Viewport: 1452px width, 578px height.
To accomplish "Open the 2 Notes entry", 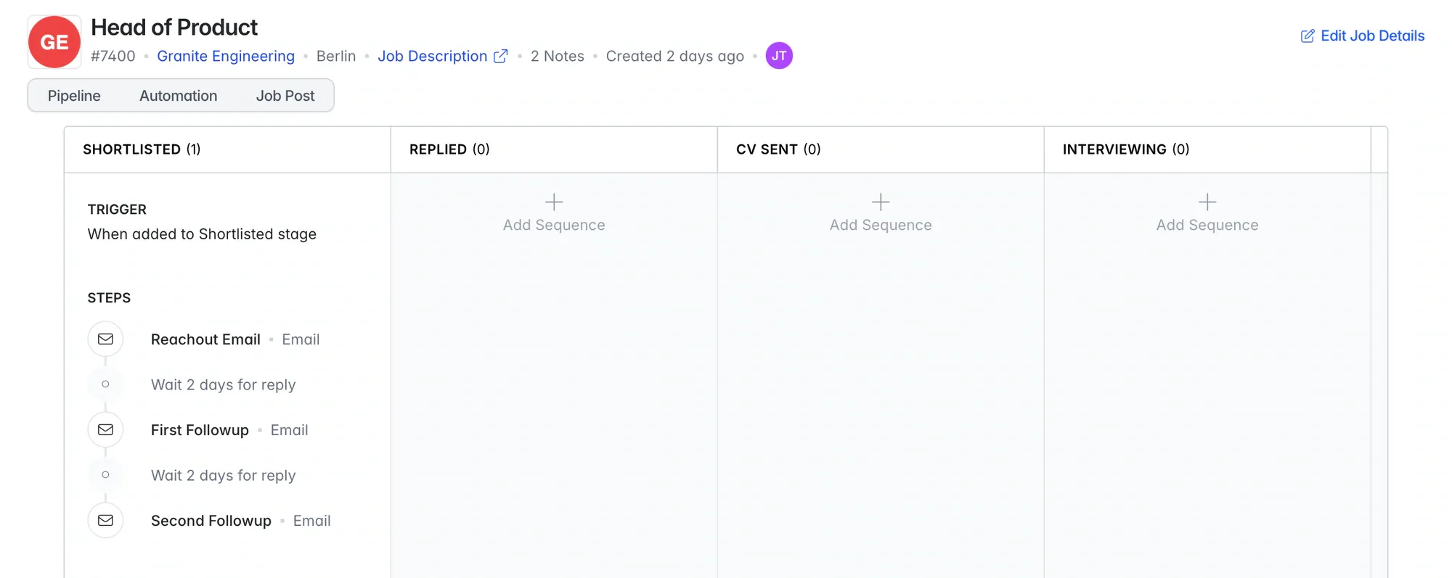I will tap(558, 56).
